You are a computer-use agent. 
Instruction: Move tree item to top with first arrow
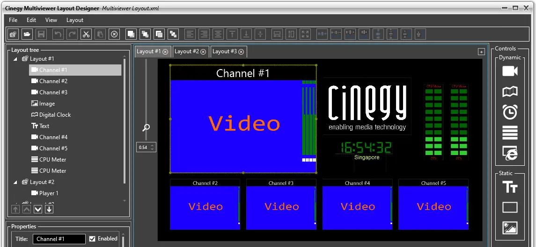point(15,209)
